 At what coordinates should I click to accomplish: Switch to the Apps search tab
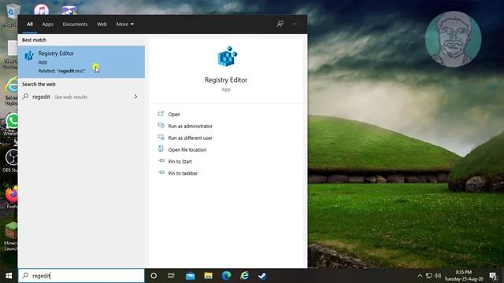pos(47,24)
